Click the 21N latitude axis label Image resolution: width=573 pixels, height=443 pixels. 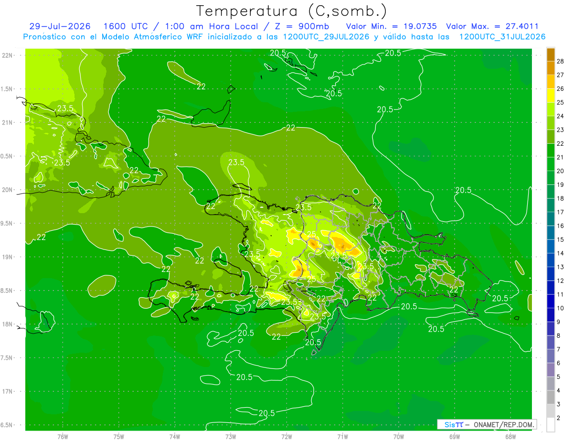[x=8, y=122]
